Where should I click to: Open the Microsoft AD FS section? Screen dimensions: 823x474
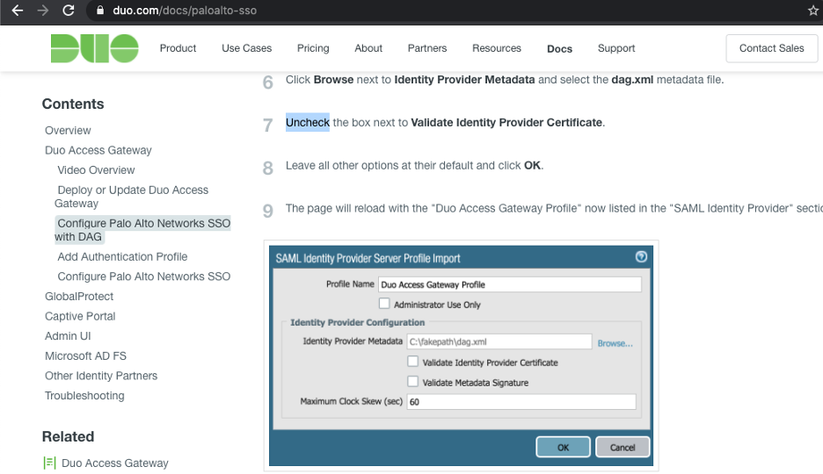pyautogui.click(x=85, y=356)
